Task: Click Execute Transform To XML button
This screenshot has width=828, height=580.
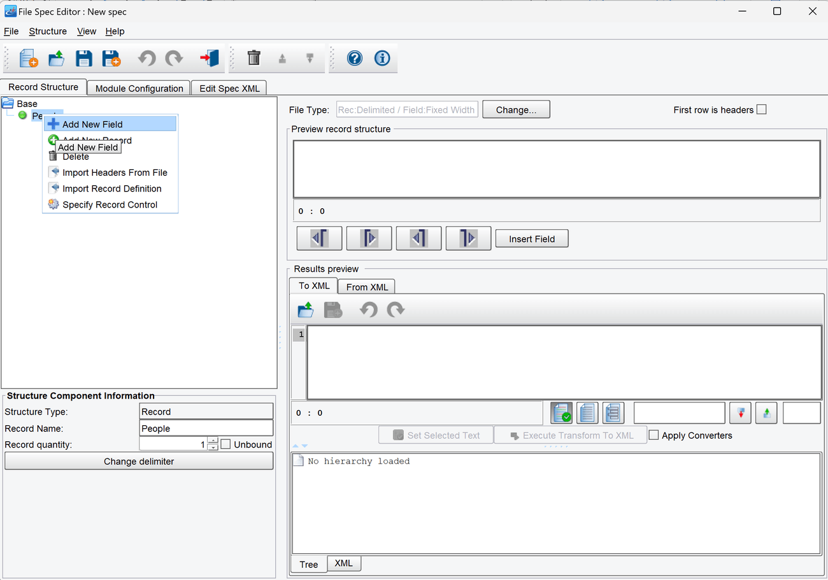Action: tap(571, 435)
